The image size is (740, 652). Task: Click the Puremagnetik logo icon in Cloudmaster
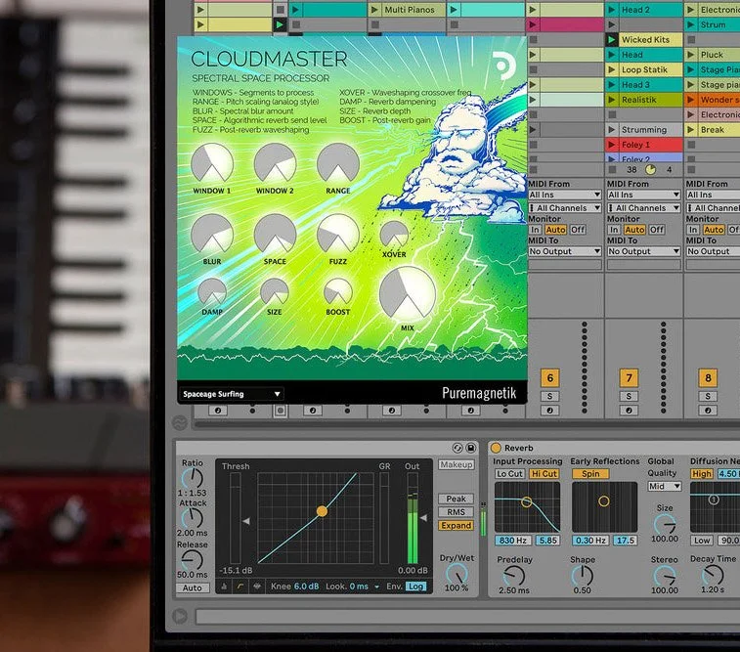[504, 66]
